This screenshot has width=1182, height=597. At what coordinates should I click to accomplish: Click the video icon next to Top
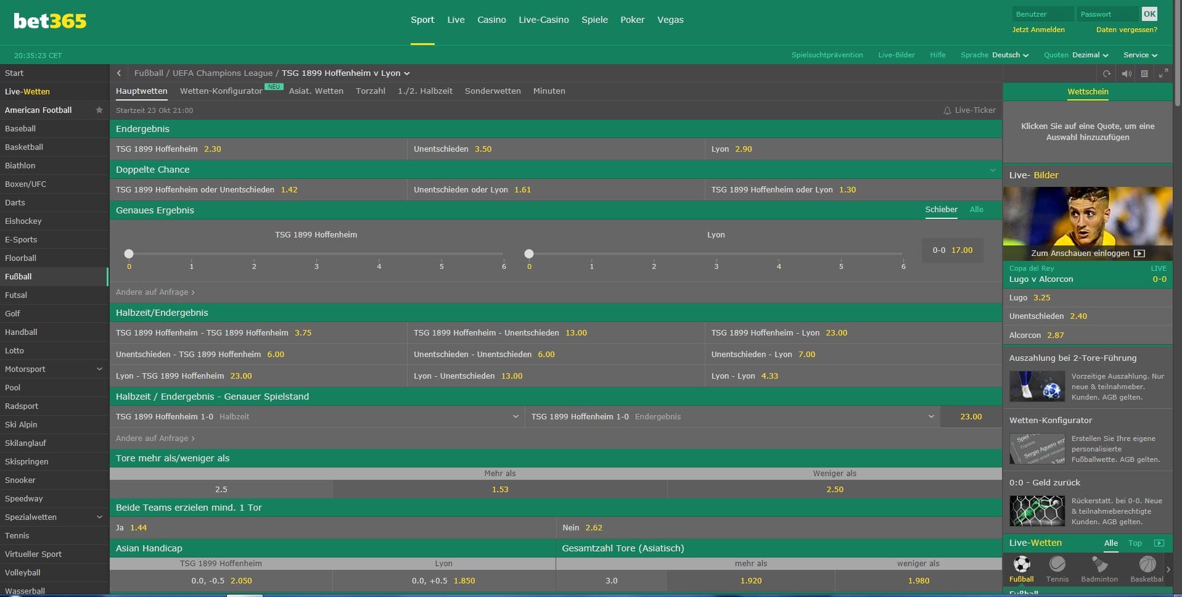pos(1159,543)
